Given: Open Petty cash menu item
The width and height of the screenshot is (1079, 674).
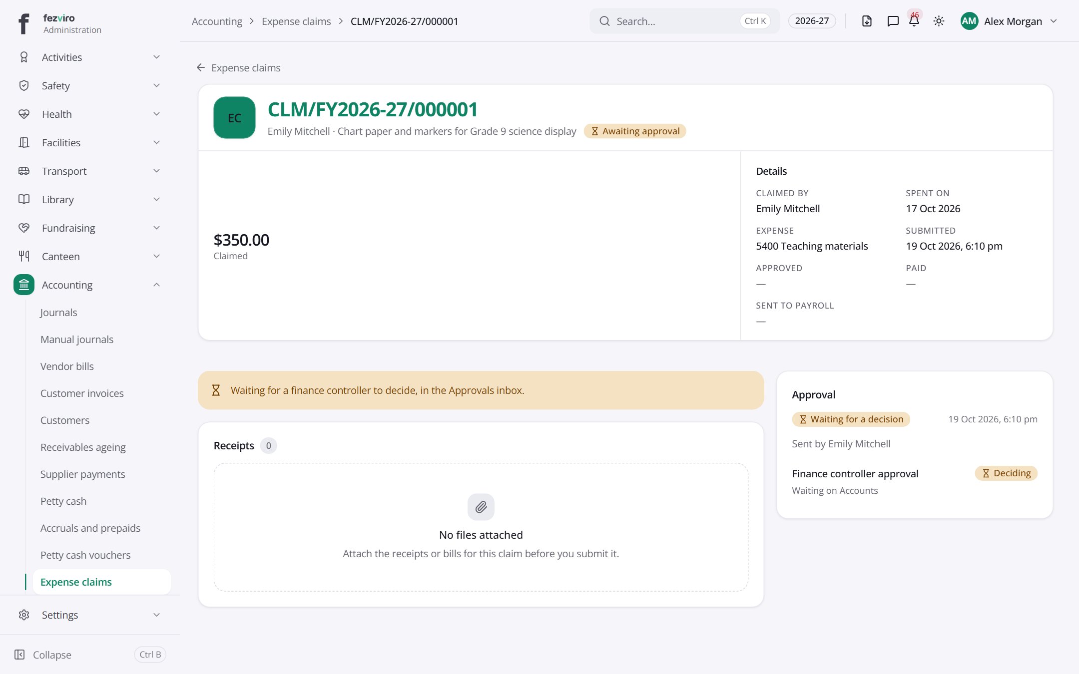Looking at the screenshot, I should tap(63, 501).
